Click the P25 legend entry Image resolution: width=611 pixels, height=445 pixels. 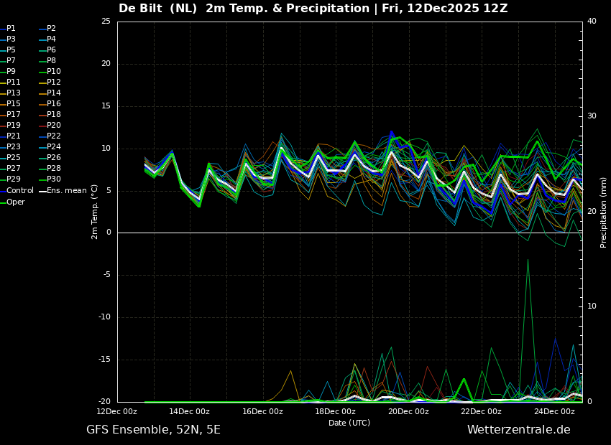point(10,157)
